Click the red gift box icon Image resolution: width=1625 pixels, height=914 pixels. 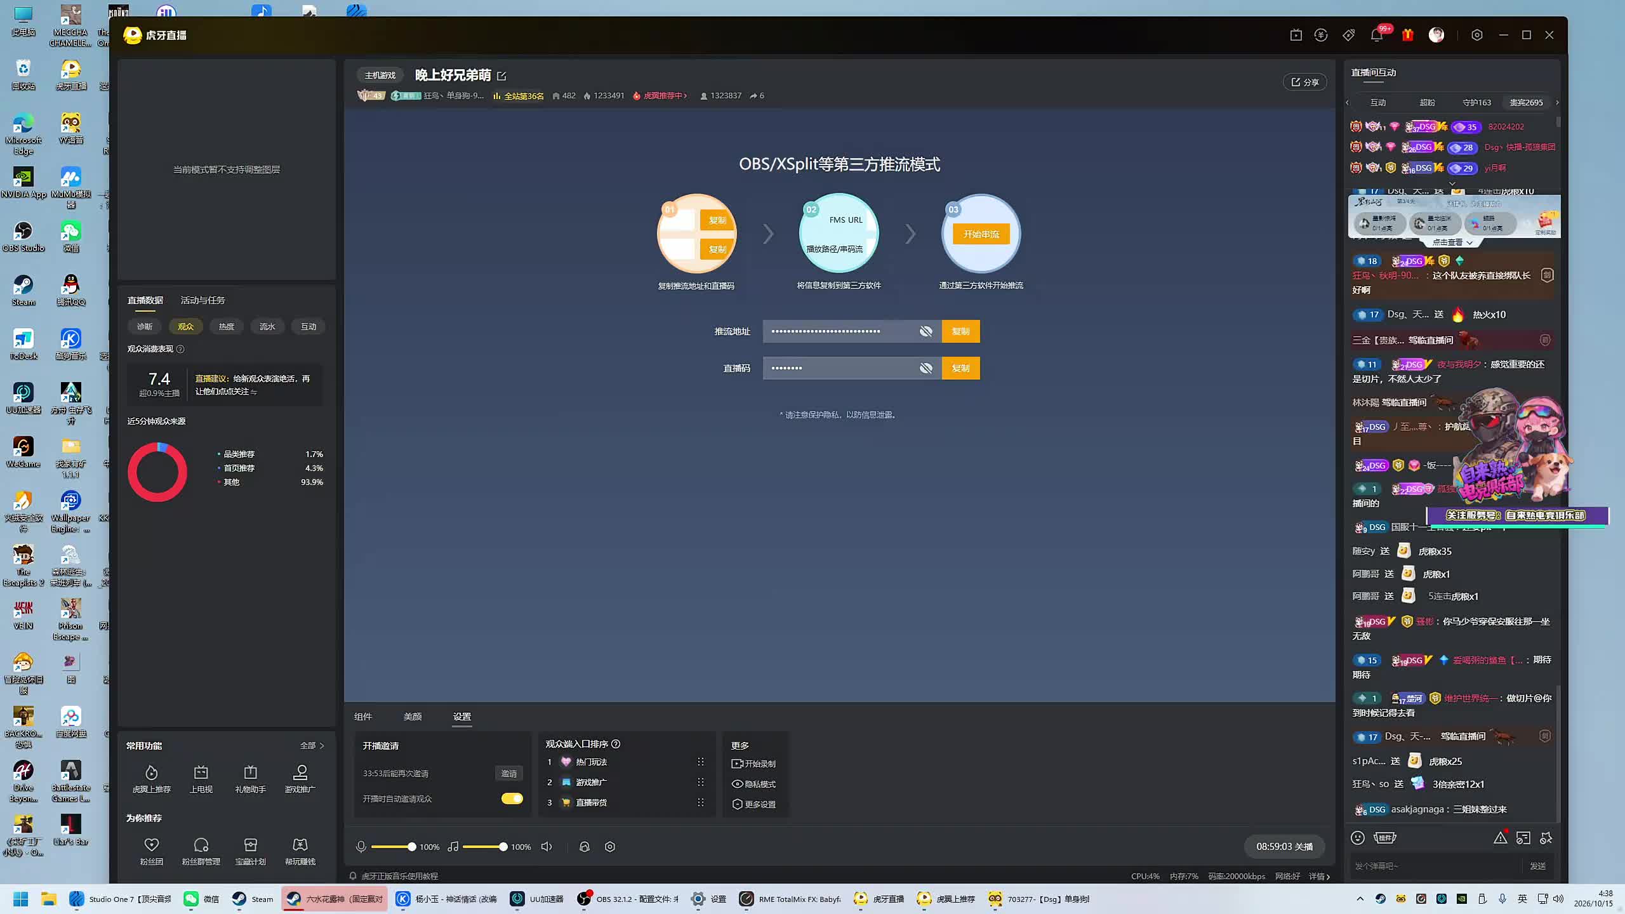pos(1408,35)
